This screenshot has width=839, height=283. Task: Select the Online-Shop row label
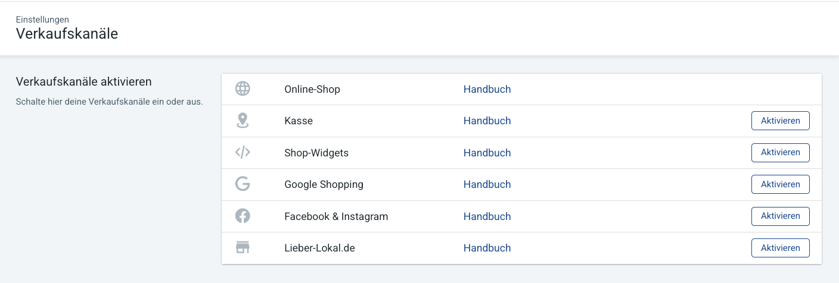coord(312,89)
